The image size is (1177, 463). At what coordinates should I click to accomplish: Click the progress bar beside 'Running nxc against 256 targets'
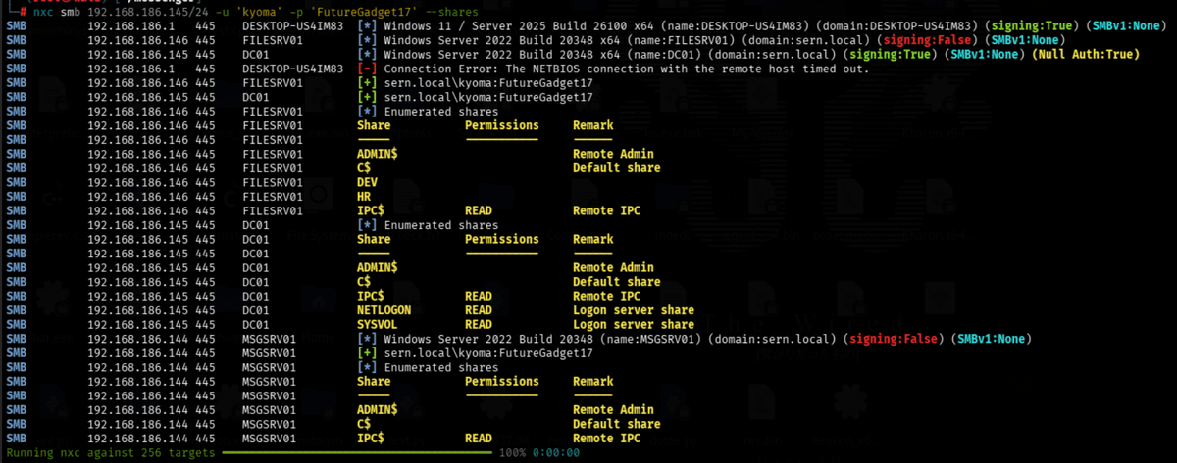pos(357,453)
